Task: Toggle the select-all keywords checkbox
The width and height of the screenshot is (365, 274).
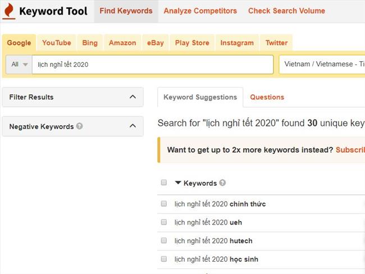Action: pos(164,182)
